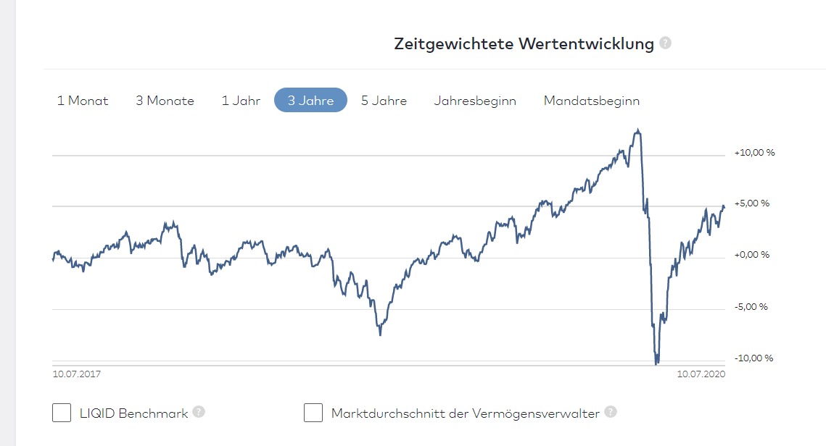Select the 1 Monat time range
Viewport: 826px width, 446px height.
[83, 101]
